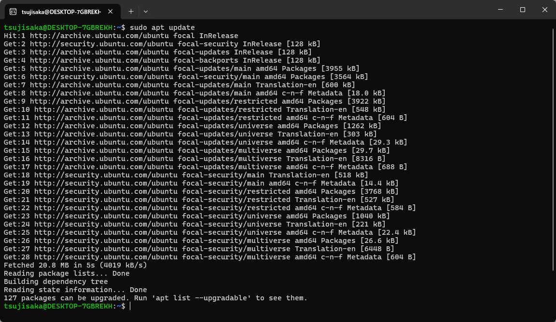The height and width of the screenshot is (322, 556).
Task: Click the terminal icon on the tab
Action: pyautogui.click(x=13, y=11)
